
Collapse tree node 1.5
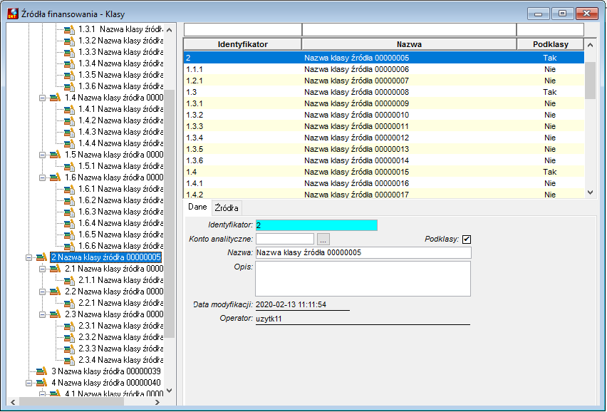coord(42,155)
